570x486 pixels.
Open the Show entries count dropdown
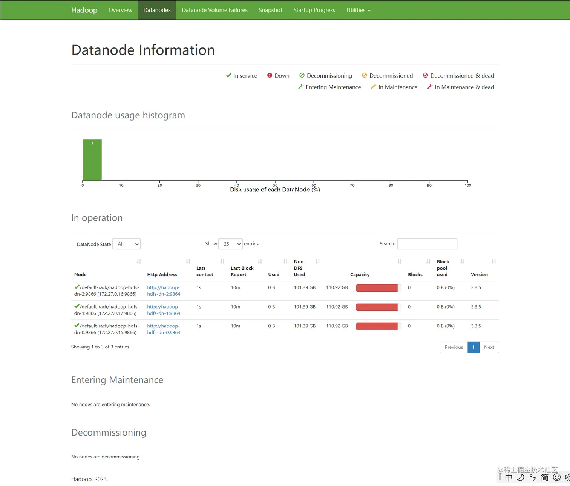click(x=230, y=244)
